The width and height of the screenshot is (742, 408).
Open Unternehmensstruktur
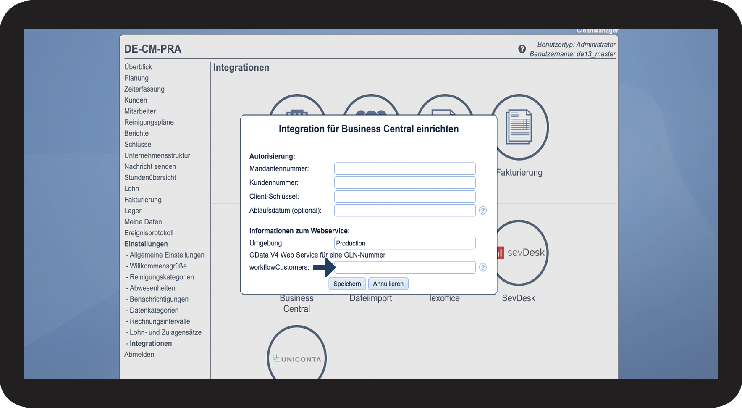pos(157,155)
